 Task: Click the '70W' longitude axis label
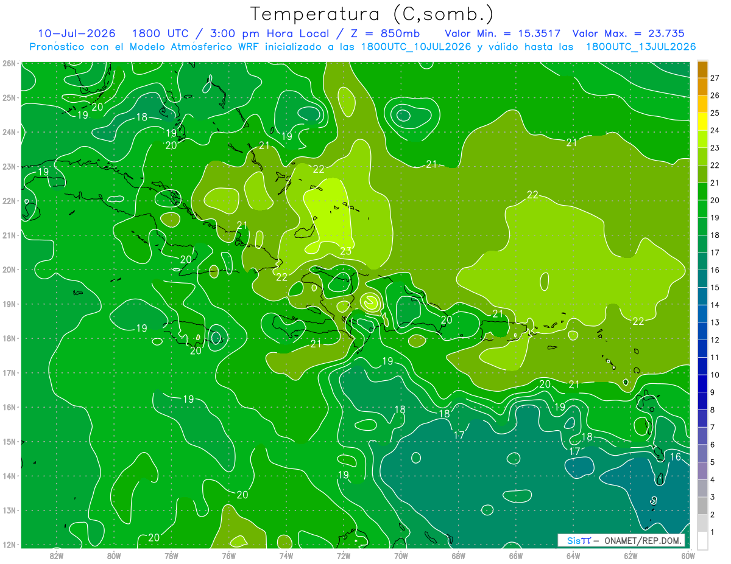[401, 555]
